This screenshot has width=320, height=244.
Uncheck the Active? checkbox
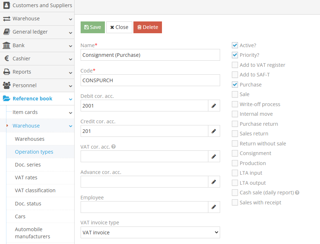235,45
